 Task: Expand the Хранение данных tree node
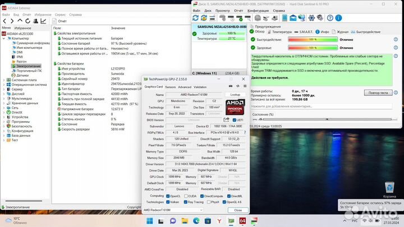[x=3, y=103]
